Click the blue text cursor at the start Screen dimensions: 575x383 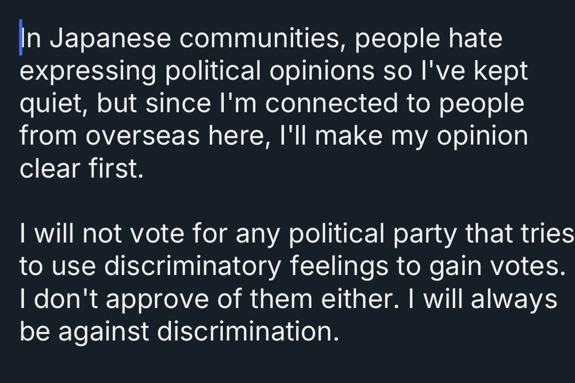pyautogui.click(x=21, y=38)
